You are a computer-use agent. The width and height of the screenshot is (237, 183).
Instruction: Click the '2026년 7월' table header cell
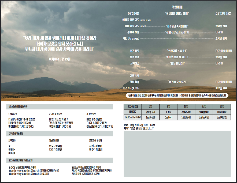(x=133, y=106)
